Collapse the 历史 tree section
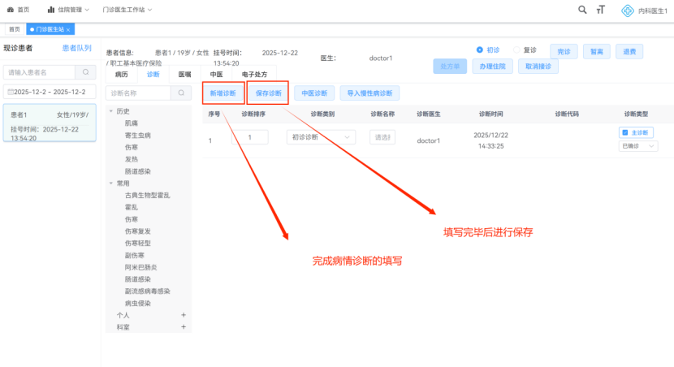Screen dimensions: 674x367 tap(110, 110)
